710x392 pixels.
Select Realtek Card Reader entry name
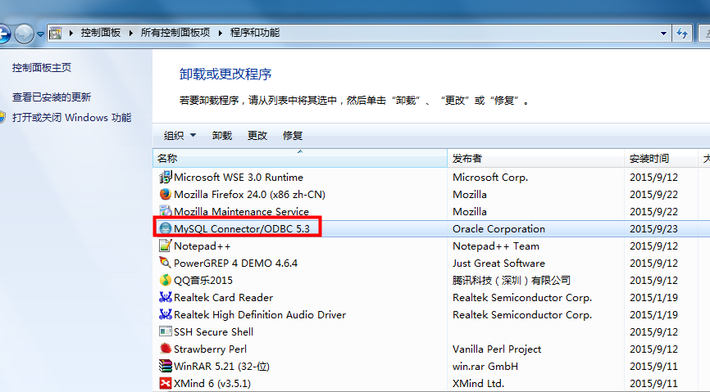(224, 298)
